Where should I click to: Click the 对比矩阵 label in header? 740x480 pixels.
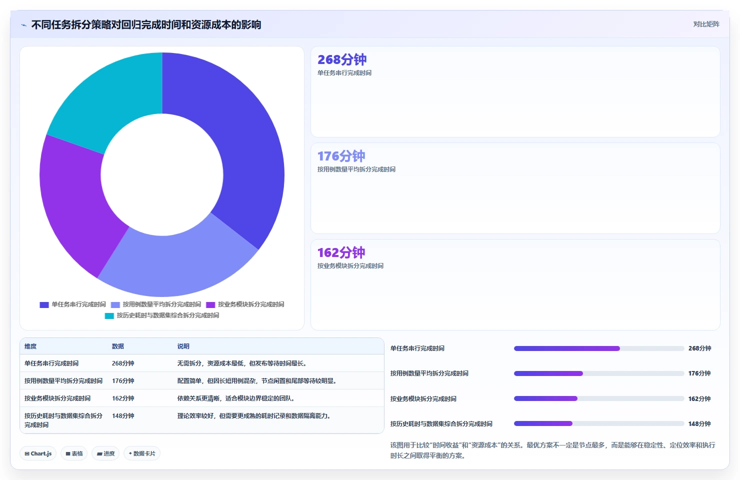[706, 24]
